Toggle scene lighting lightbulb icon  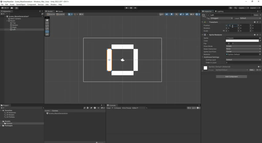coord(171,14)
